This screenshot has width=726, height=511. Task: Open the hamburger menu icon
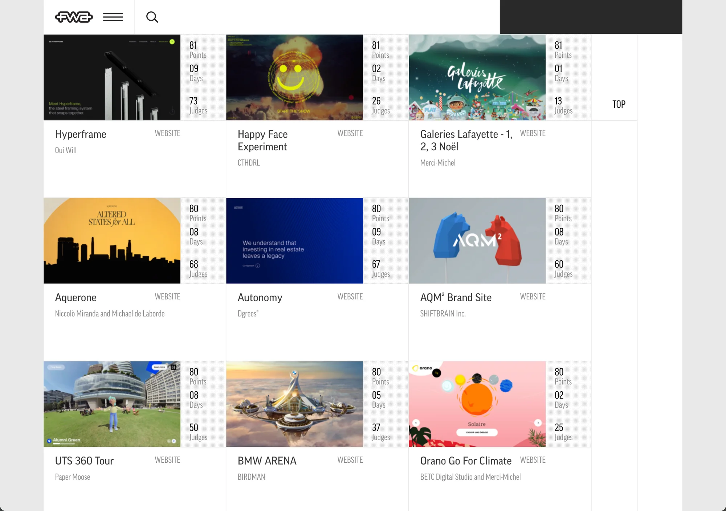(113, 17)
